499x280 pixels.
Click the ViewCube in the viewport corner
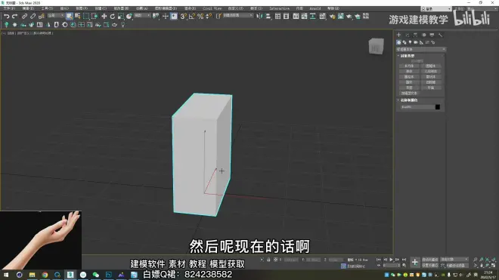(x=377, y=46)
